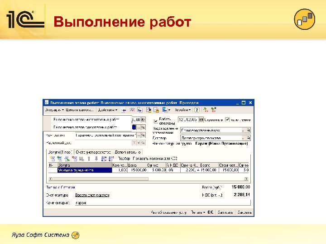Click the date field showing 12.04

(x=188, y=120)
